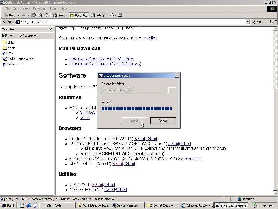This screenshot has width=278, height=209.
Task: Go back with the Back toolbar button
Action: (10, 15)
